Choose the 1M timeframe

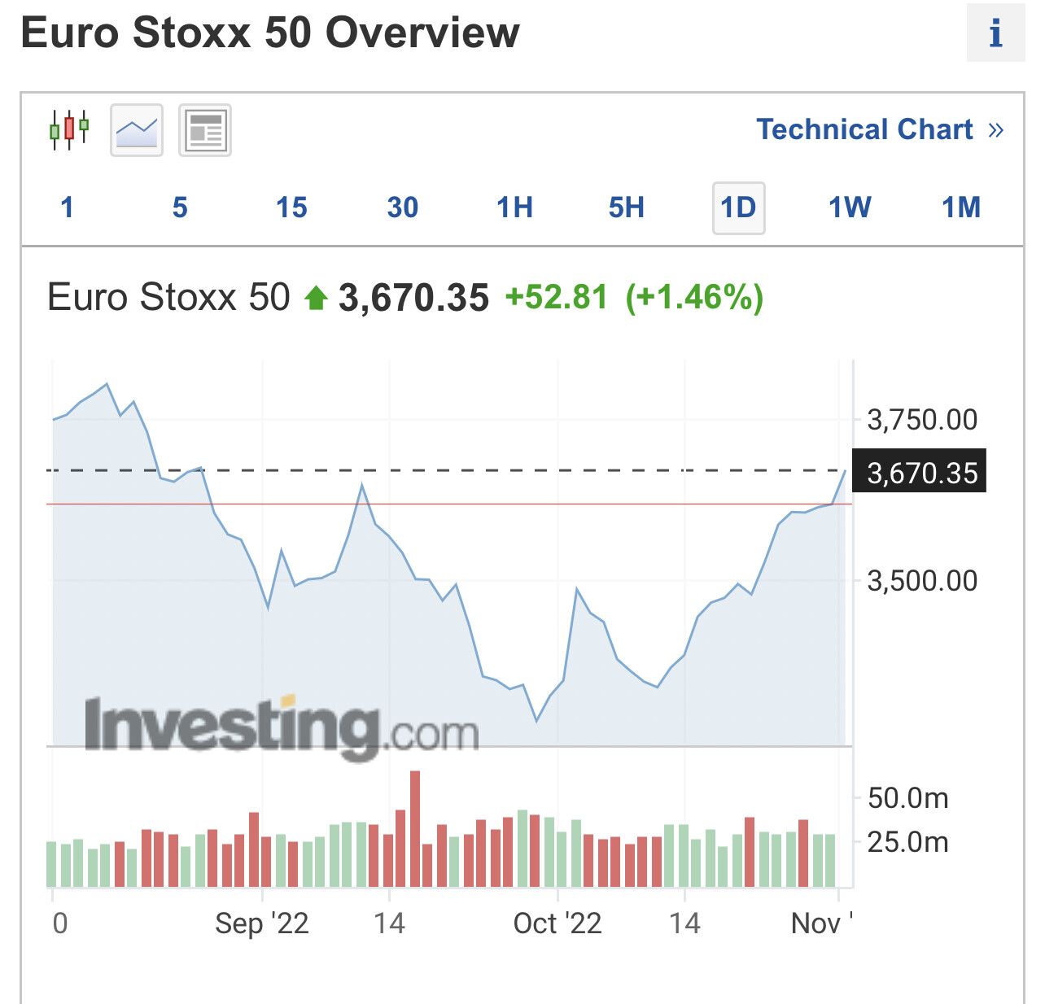(961, 207)
